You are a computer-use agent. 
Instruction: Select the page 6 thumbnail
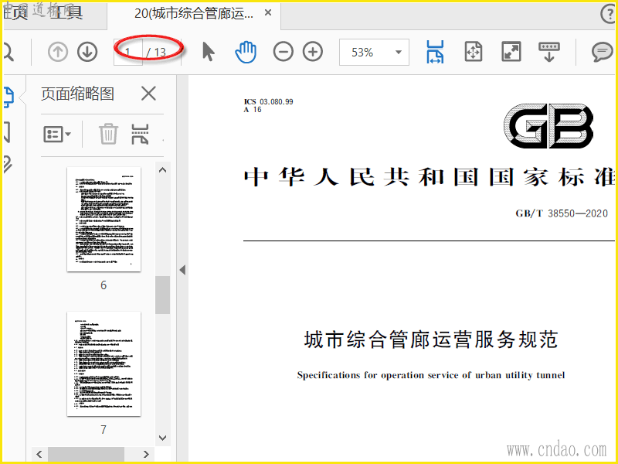[x=104, y=220]
